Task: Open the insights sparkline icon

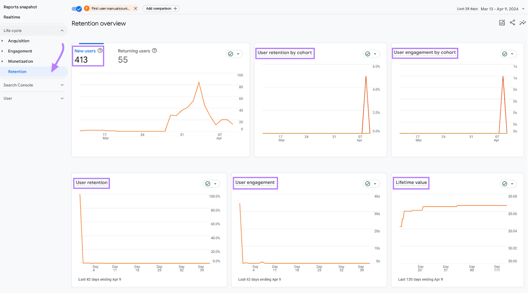Action: point(522,23)
